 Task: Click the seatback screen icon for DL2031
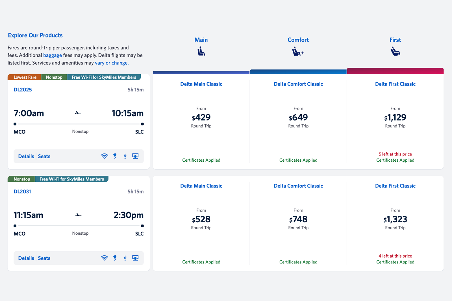coord(135,258)
